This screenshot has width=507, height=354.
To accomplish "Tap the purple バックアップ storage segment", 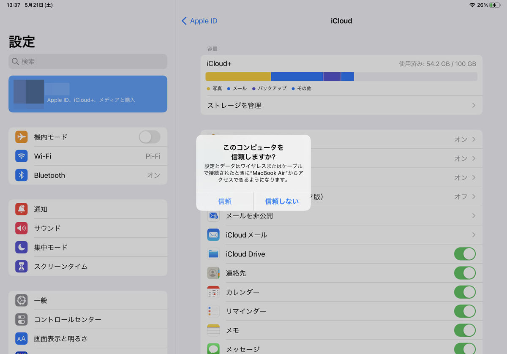I will [x=332, y=76].
